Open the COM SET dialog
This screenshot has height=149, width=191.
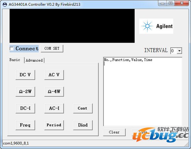coord(52,49)
